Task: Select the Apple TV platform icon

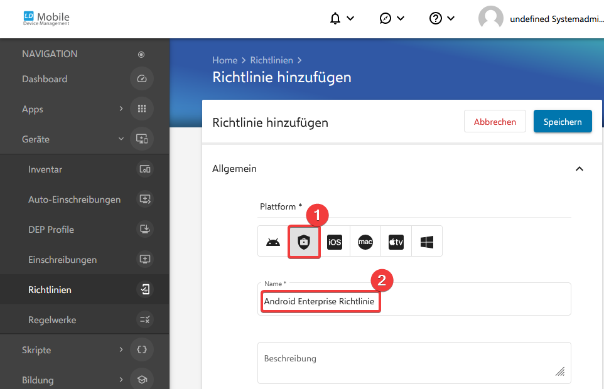Action: (396, 242)
